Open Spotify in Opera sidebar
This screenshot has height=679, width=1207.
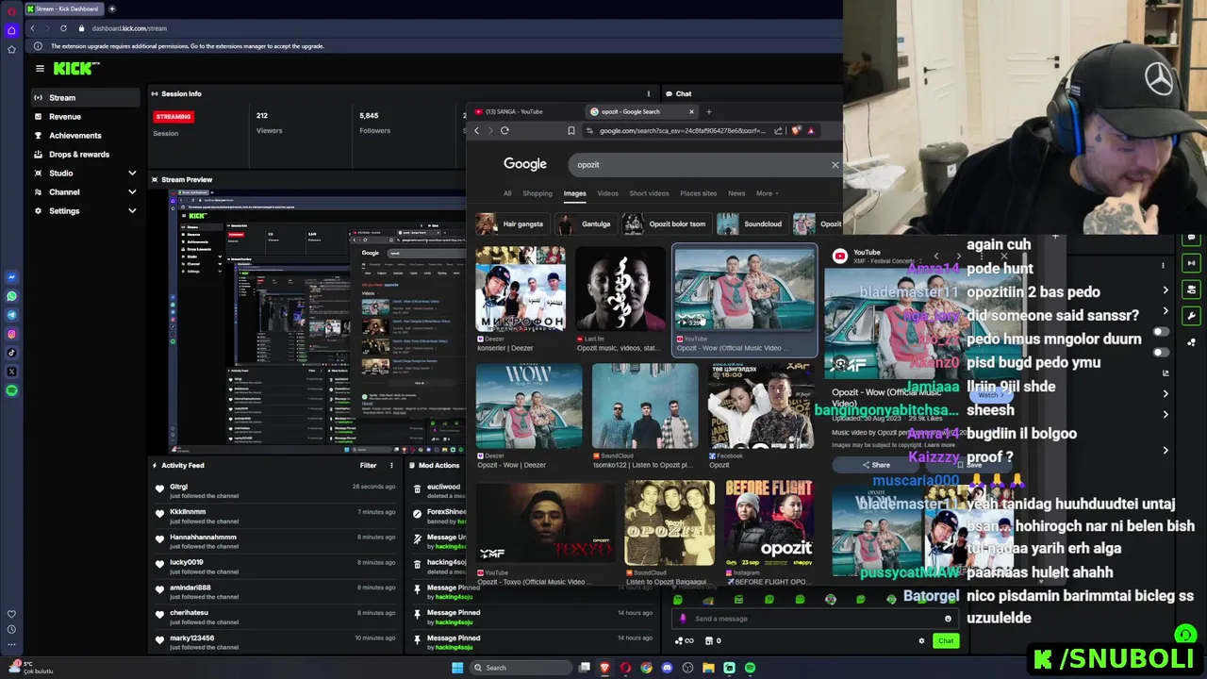click(x=11, y=390)
